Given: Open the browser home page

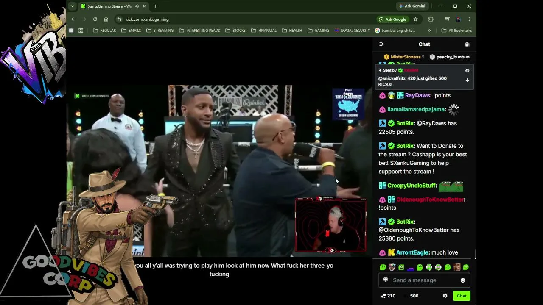Looking at the screenshot, I should (106, 19).
